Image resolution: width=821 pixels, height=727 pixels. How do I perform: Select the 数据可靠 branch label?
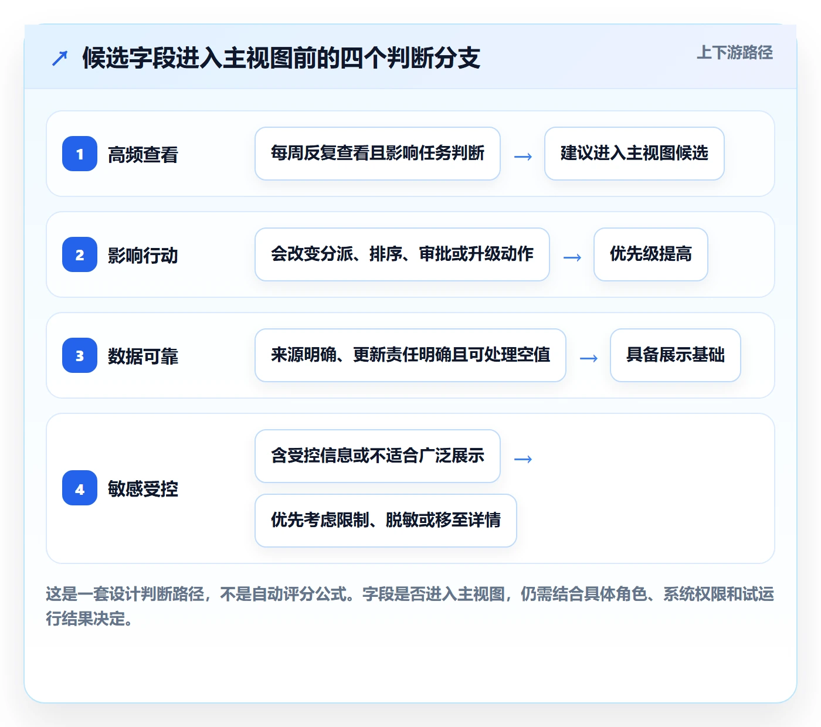point(143,356)
